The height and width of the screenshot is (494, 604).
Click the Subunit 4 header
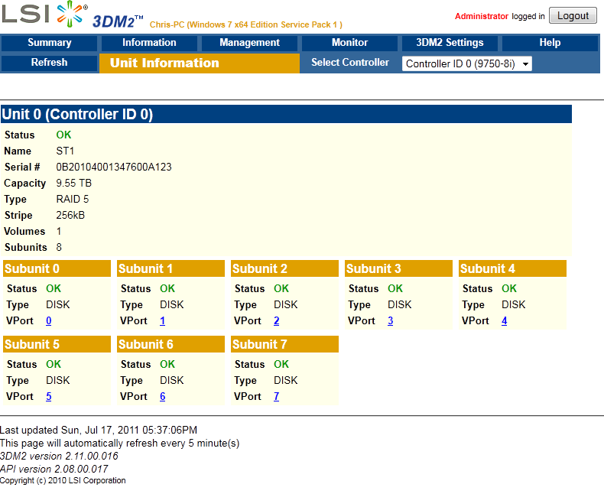(x=513, y=268)
